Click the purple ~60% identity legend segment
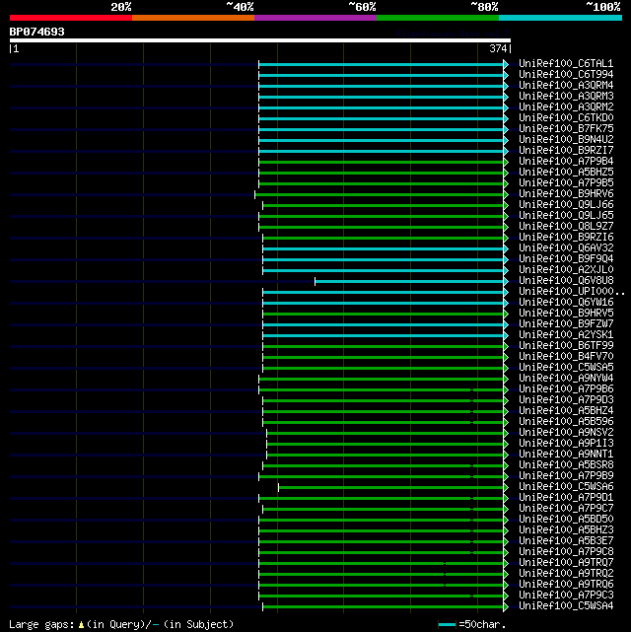The height and width of the screenshot is (632, 631). 315,18
